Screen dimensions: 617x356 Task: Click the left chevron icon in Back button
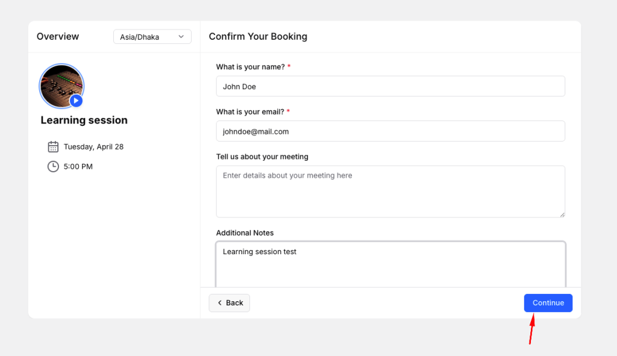coord(219,303)
